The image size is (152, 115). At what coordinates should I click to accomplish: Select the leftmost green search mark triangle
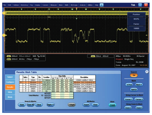pos(22,9)
